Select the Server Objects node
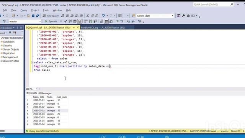This screenshot has width=245, height=138. pos(11,49)
